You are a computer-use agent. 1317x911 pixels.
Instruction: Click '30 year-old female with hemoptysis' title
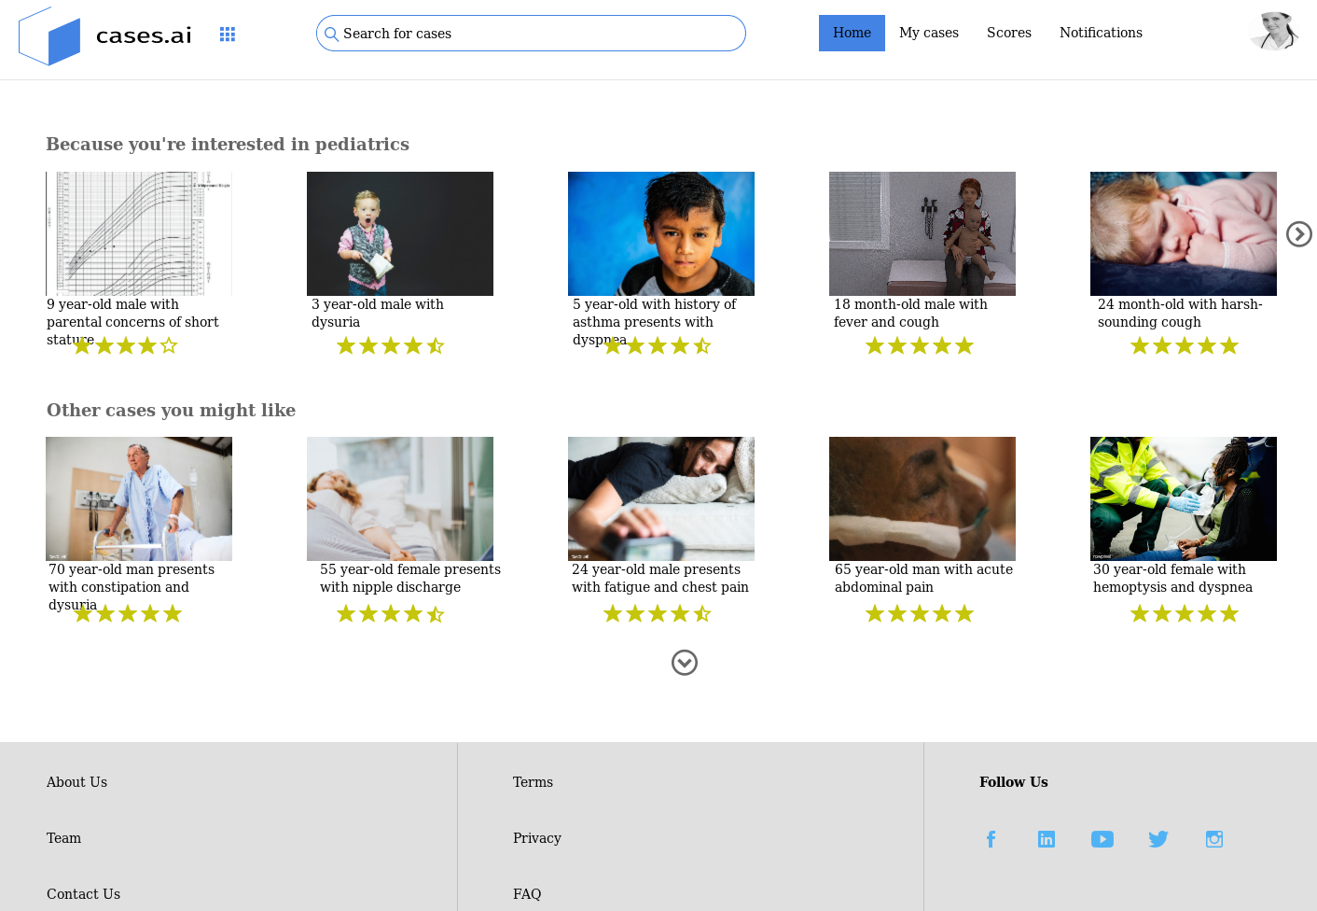(1172, 579)
